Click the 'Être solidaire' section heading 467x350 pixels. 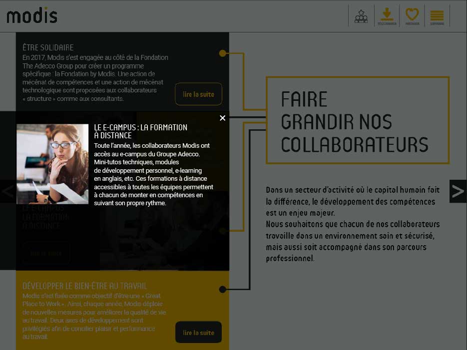click(x=48, y=47)
